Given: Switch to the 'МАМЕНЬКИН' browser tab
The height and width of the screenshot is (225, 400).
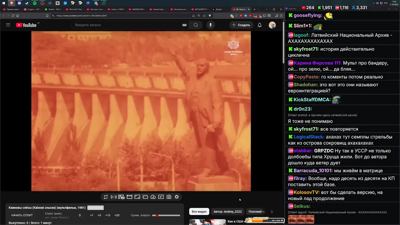Looking at the screenshot, I should [137, 9].
